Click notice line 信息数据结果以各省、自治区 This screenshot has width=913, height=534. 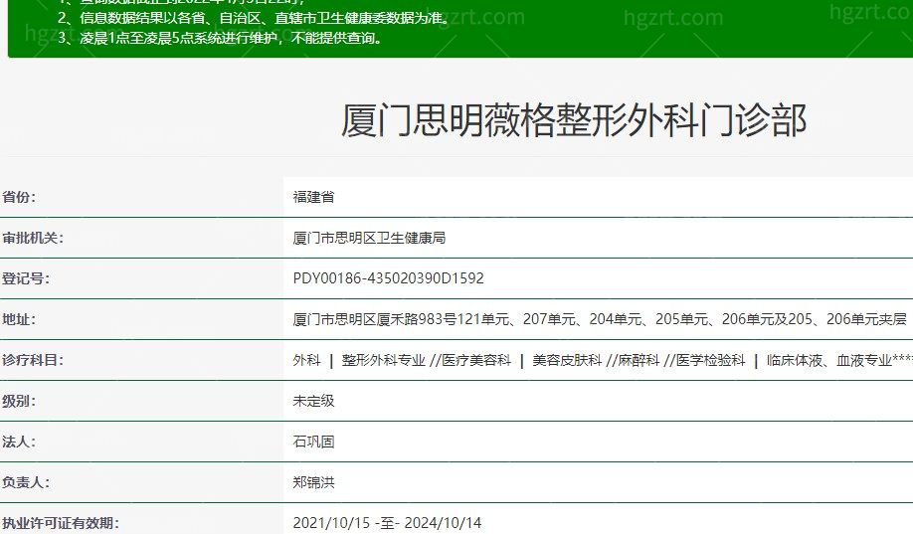tap(254, 18)
